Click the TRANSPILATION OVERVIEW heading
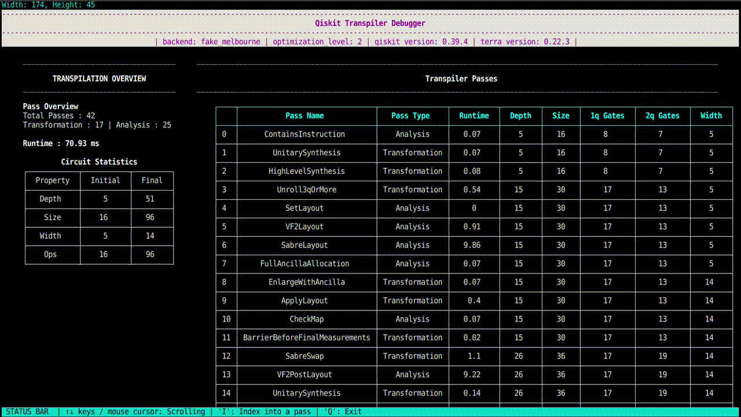 (100, 79)
